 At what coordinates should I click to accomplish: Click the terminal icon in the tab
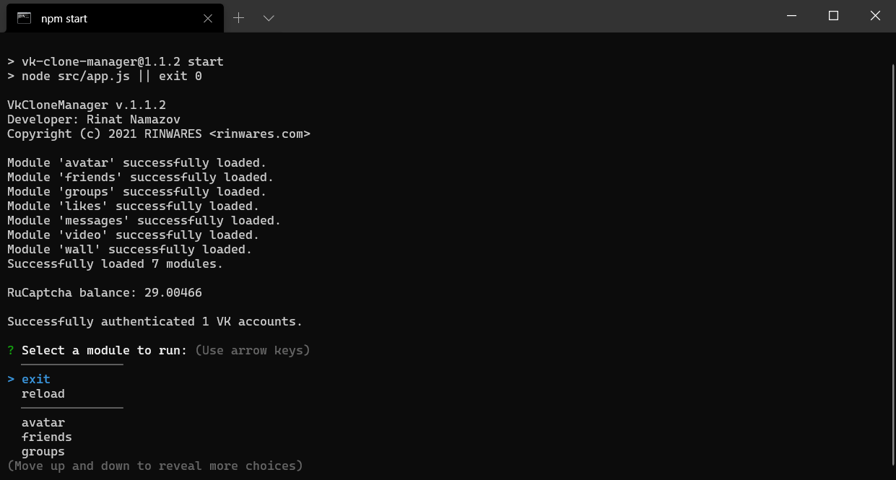pos(24,18)
